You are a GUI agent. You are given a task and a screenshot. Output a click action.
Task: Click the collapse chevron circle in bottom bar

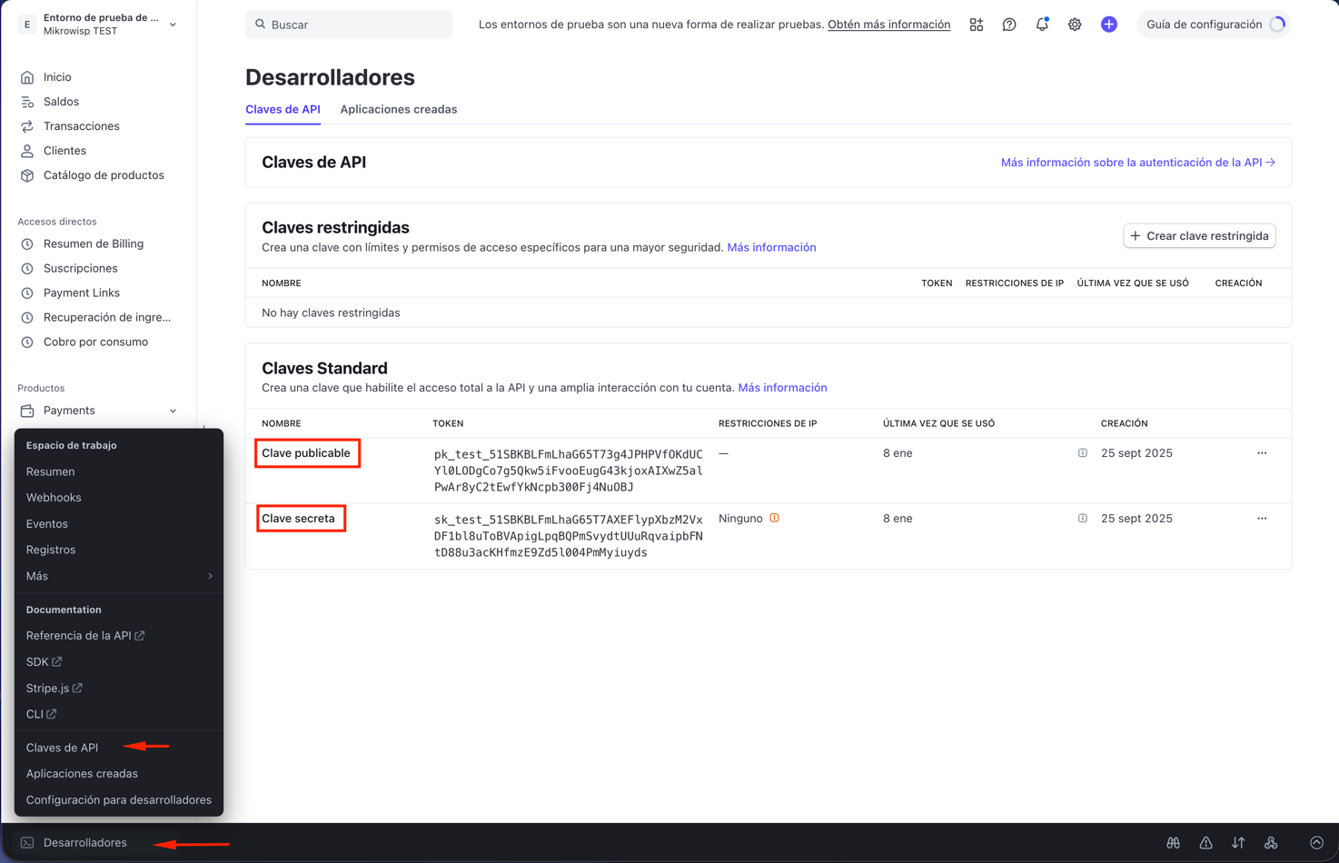coord(1317,843)
